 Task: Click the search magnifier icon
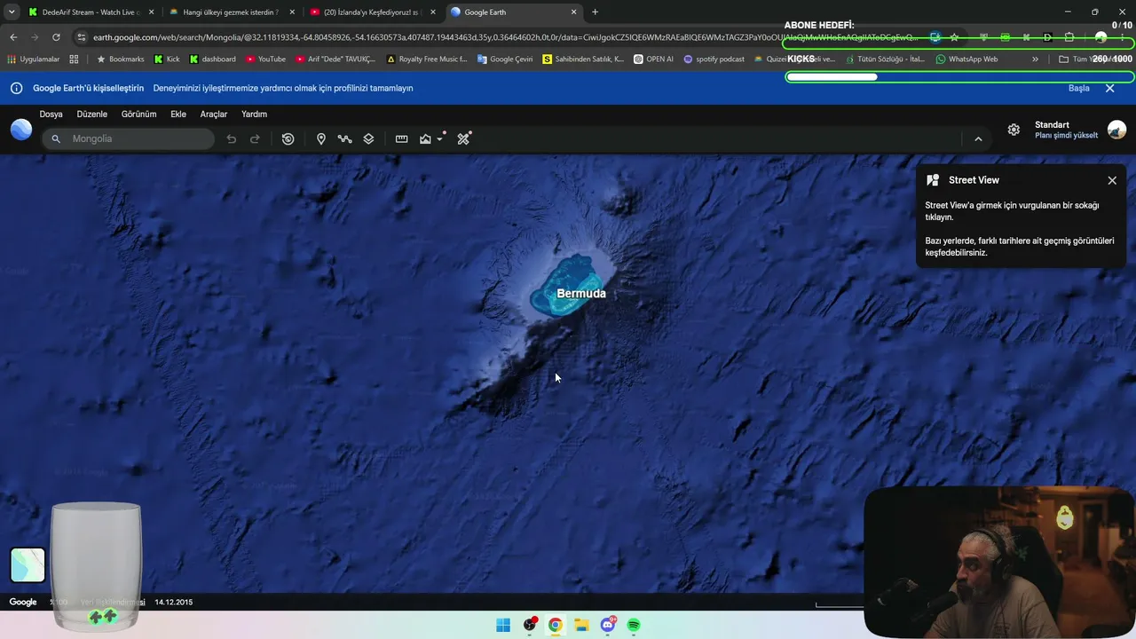56,138
